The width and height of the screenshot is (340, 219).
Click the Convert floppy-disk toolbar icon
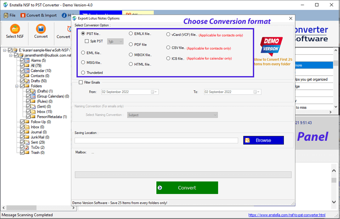41,28
